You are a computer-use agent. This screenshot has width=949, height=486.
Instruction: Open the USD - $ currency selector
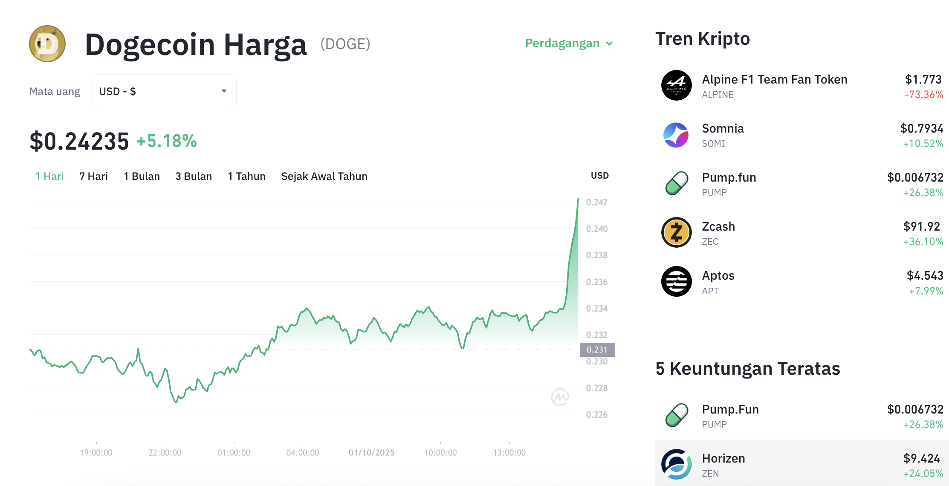[x=164, y=91]
